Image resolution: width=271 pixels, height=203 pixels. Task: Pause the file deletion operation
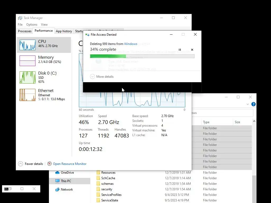(180, 50)
